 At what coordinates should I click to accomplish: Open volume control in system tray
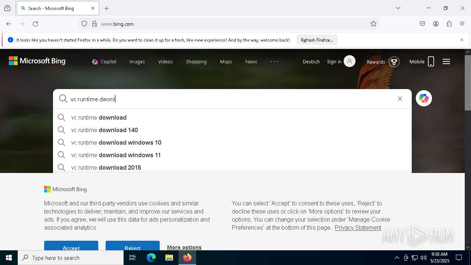(x=424, y=258)
